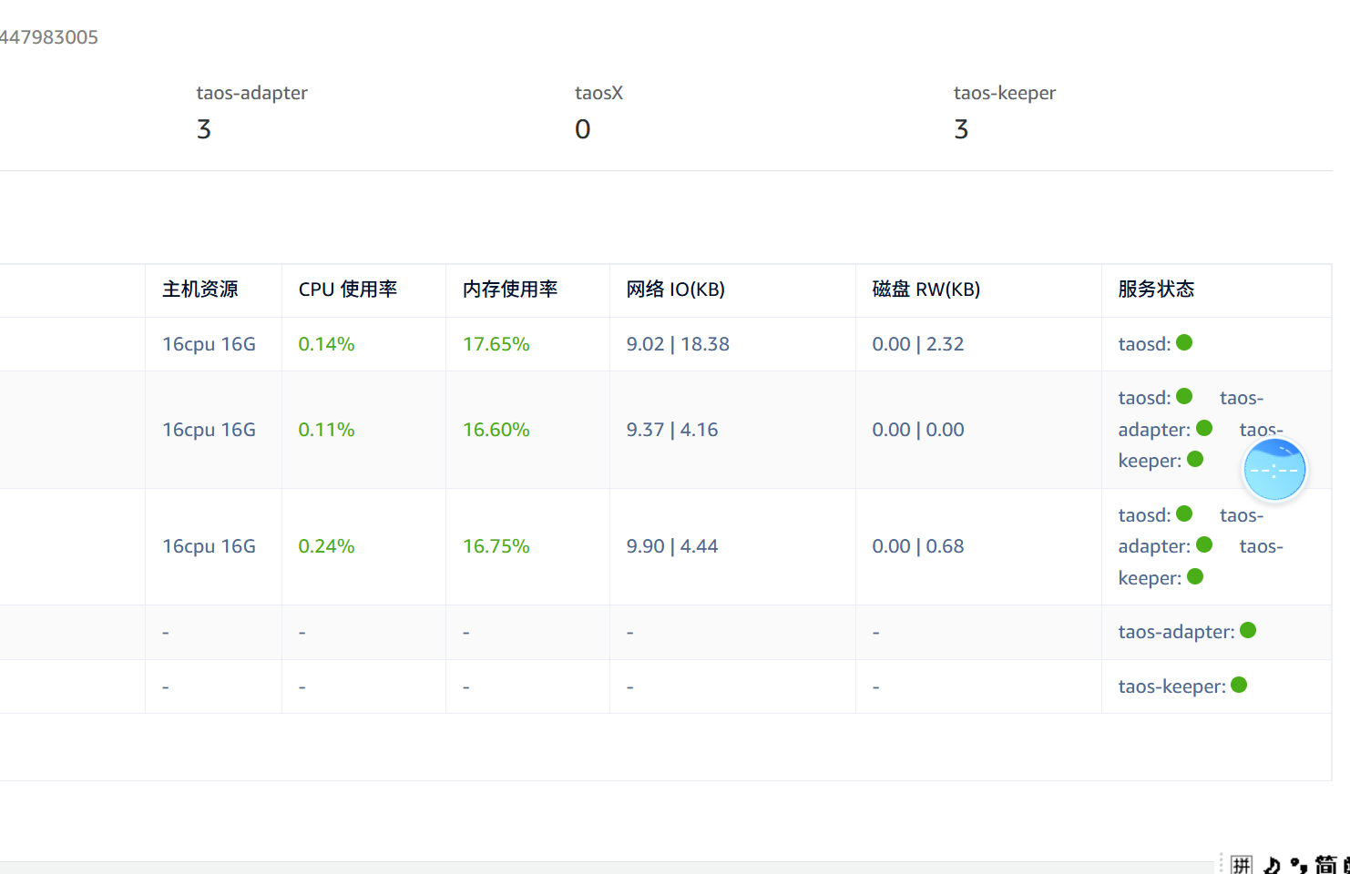Toggle the IME half-moon width icon
1350x874 pixels.
1272,865
